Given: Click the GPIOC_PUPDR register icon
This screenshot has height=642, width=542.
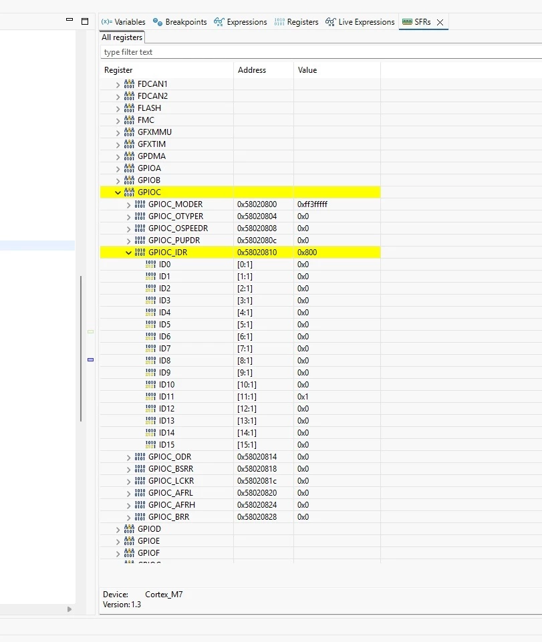Looking at the screenshot, I should click(x=140, y=240).
